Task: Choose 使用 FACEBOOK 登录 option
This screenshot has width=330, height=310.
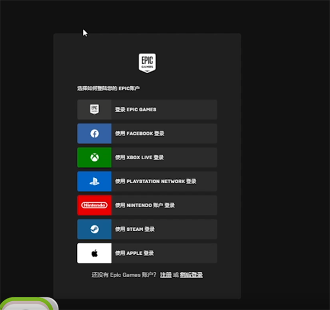Action: (147, 134)
